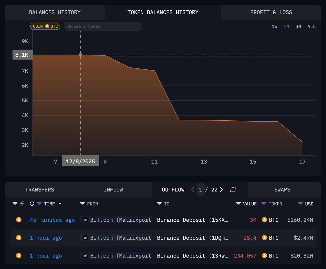Viewport: 326px width, 269px height.
Task: Open the VALUE column filter icon
Action: pos(238,204)
